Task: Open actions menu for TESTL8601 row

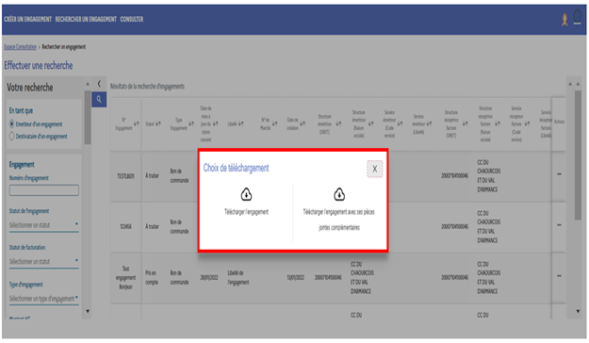Action: point(559,174)
